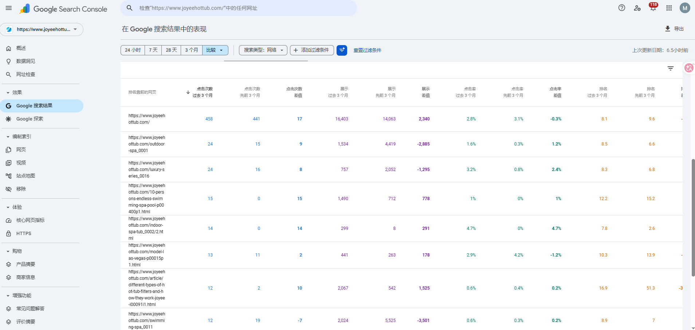Click clicks value 458 in homepage row
This screenshot has height=330, width=695.
point(209,119)
